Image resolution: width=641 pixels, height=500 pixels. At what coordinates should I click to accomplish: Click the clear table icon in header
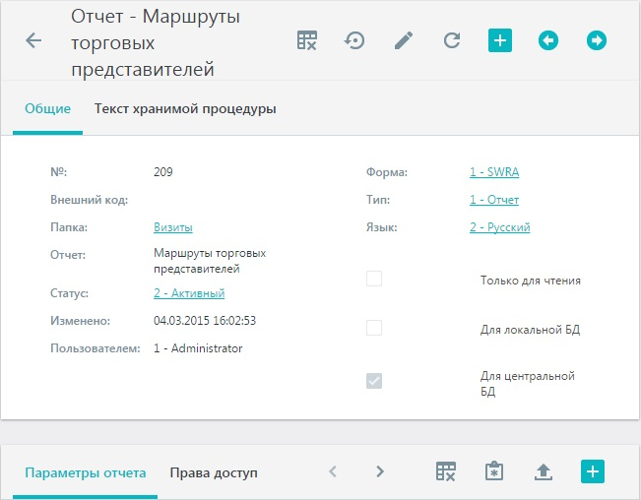[307, 40]
